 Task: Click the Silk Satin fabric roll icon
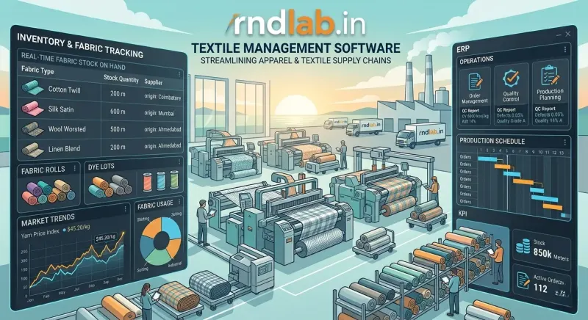(32, 109)
